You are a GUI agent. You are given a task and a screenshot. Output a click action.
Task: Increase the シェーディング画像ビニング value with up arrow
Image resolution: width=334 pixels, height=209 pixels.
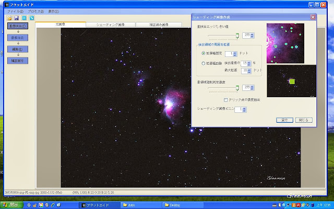tap(244, 108)
